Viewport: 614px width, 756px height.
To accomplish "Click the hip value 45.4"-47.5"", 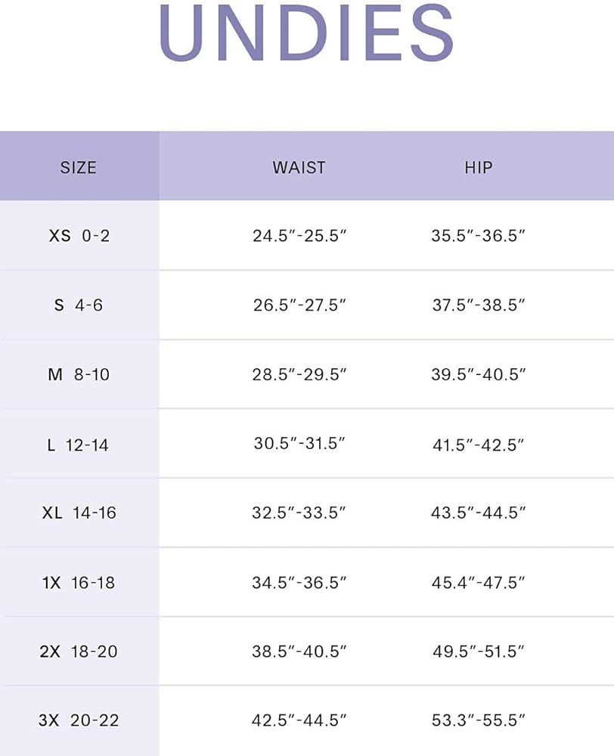I will 478,583.
